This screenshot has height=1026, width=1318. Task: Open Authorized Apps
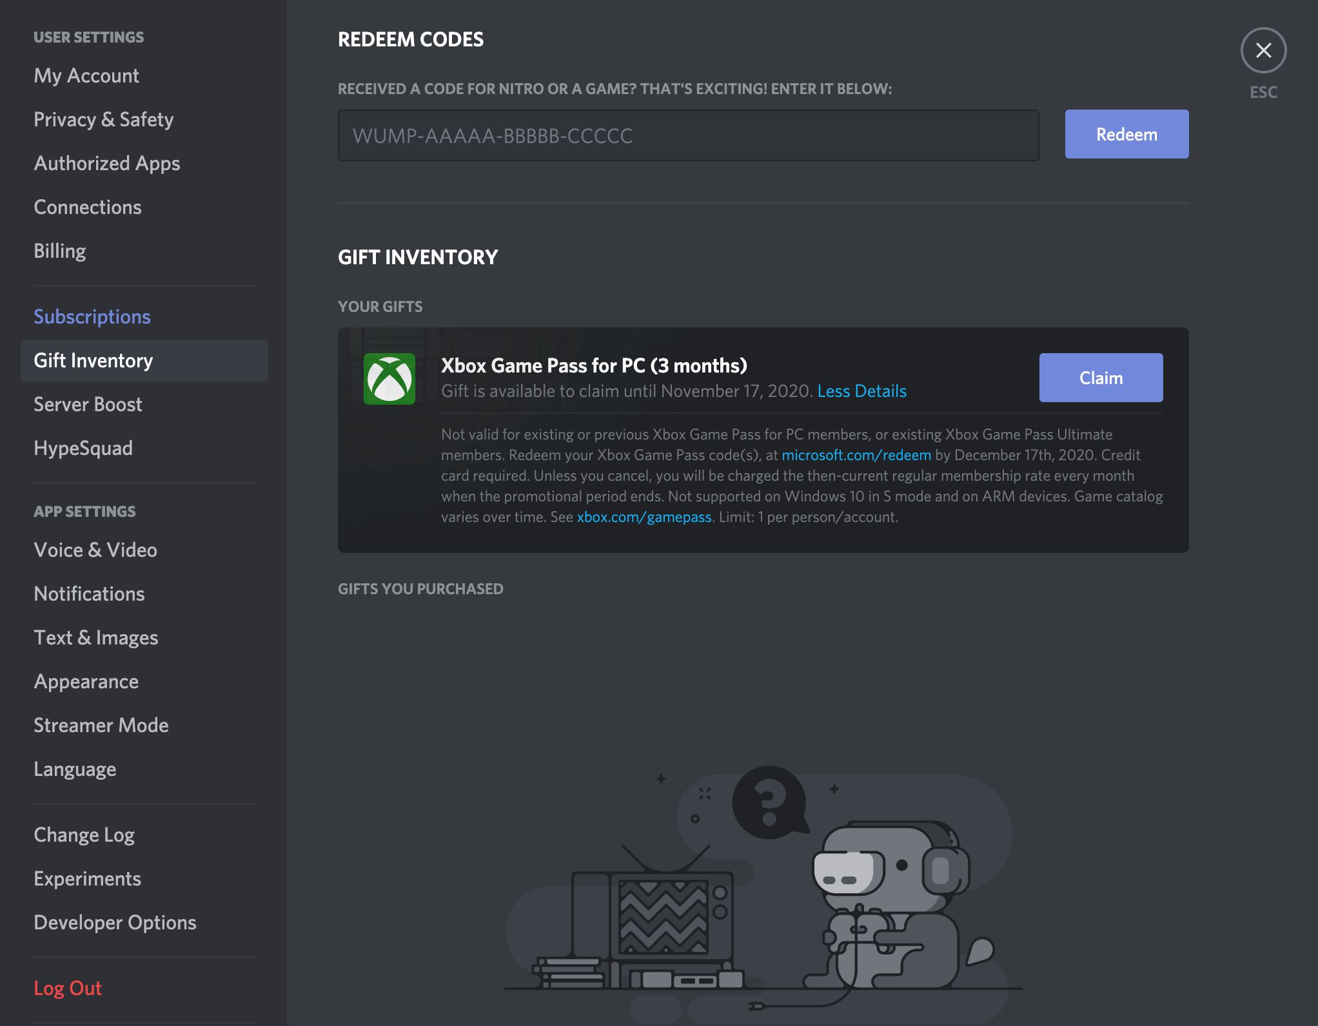coord(107,163)
